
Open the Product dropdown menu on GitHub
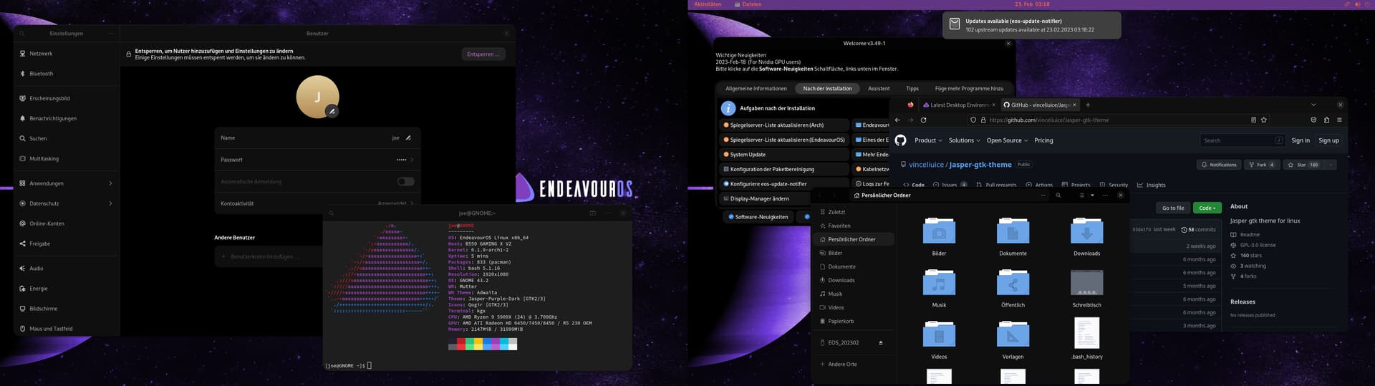pos(928,140)
